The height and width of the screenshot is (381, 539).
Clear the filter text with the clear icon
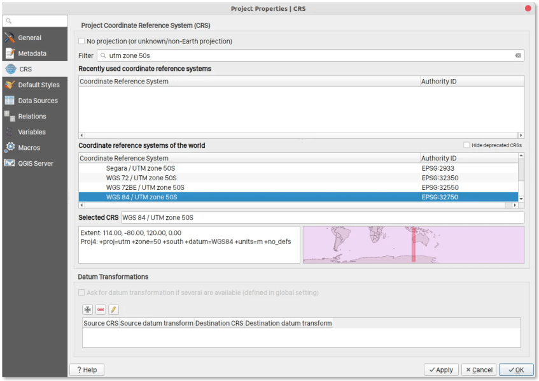pos(518,55)
